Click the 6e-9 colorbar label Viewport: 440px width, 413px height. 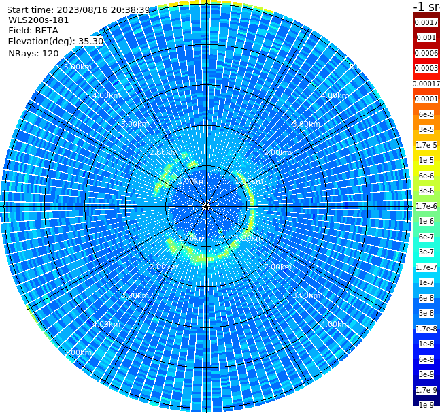(x=426, y=359)
